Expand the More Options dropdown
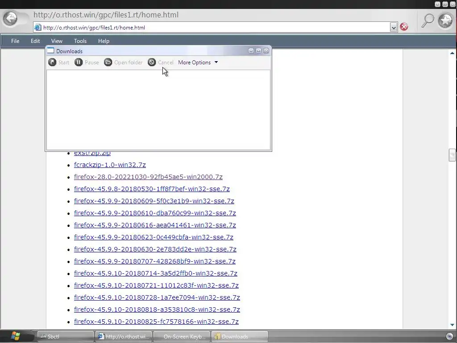Image resolution: width=457 pixels, height=343 pixels. click(x=216, y=62)
